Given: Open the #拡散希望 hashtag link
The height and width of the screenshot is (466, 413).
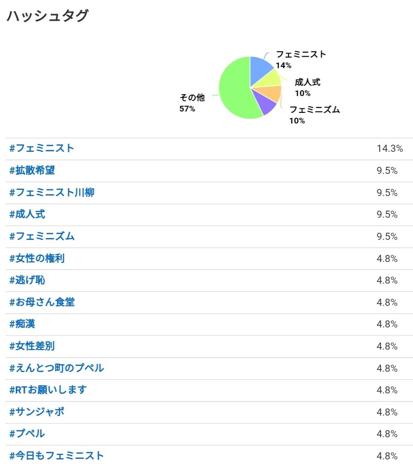Looking at the screenshot, I should [32, 170].
